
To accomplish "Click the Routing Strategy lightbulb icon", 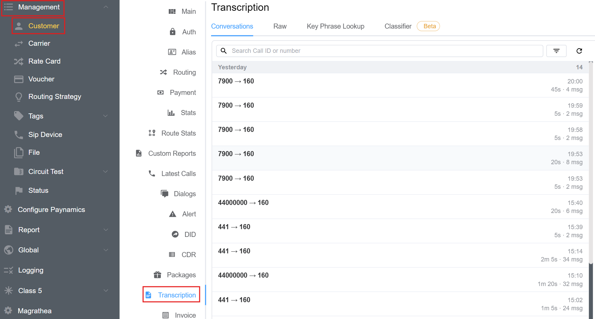I will [x=19, y=97].
